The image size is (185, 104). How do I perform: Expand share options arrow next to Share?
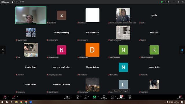point(98,96)
